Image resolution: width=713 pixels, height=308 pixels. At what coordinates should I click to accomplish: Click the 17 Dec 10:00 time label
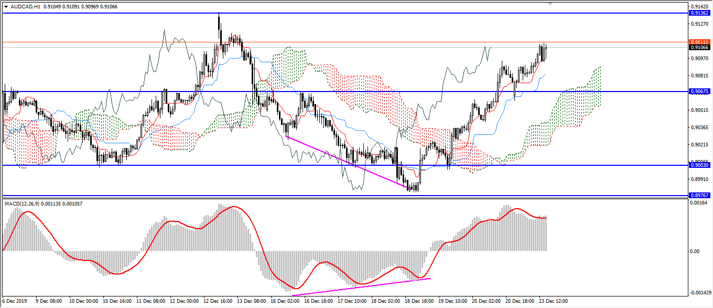(x=352, y=302)
